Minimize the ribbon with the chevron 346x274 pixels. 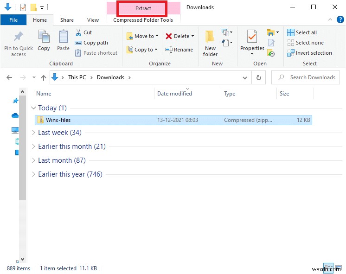(x=330, y=19)
